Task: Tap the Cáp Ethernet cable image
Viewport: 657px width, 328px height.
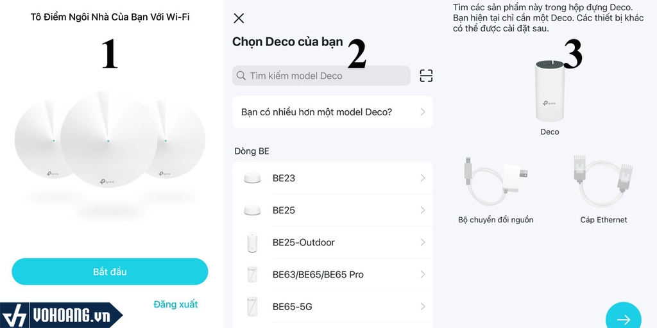Action: pyautogui.click(x=603, y=181)
